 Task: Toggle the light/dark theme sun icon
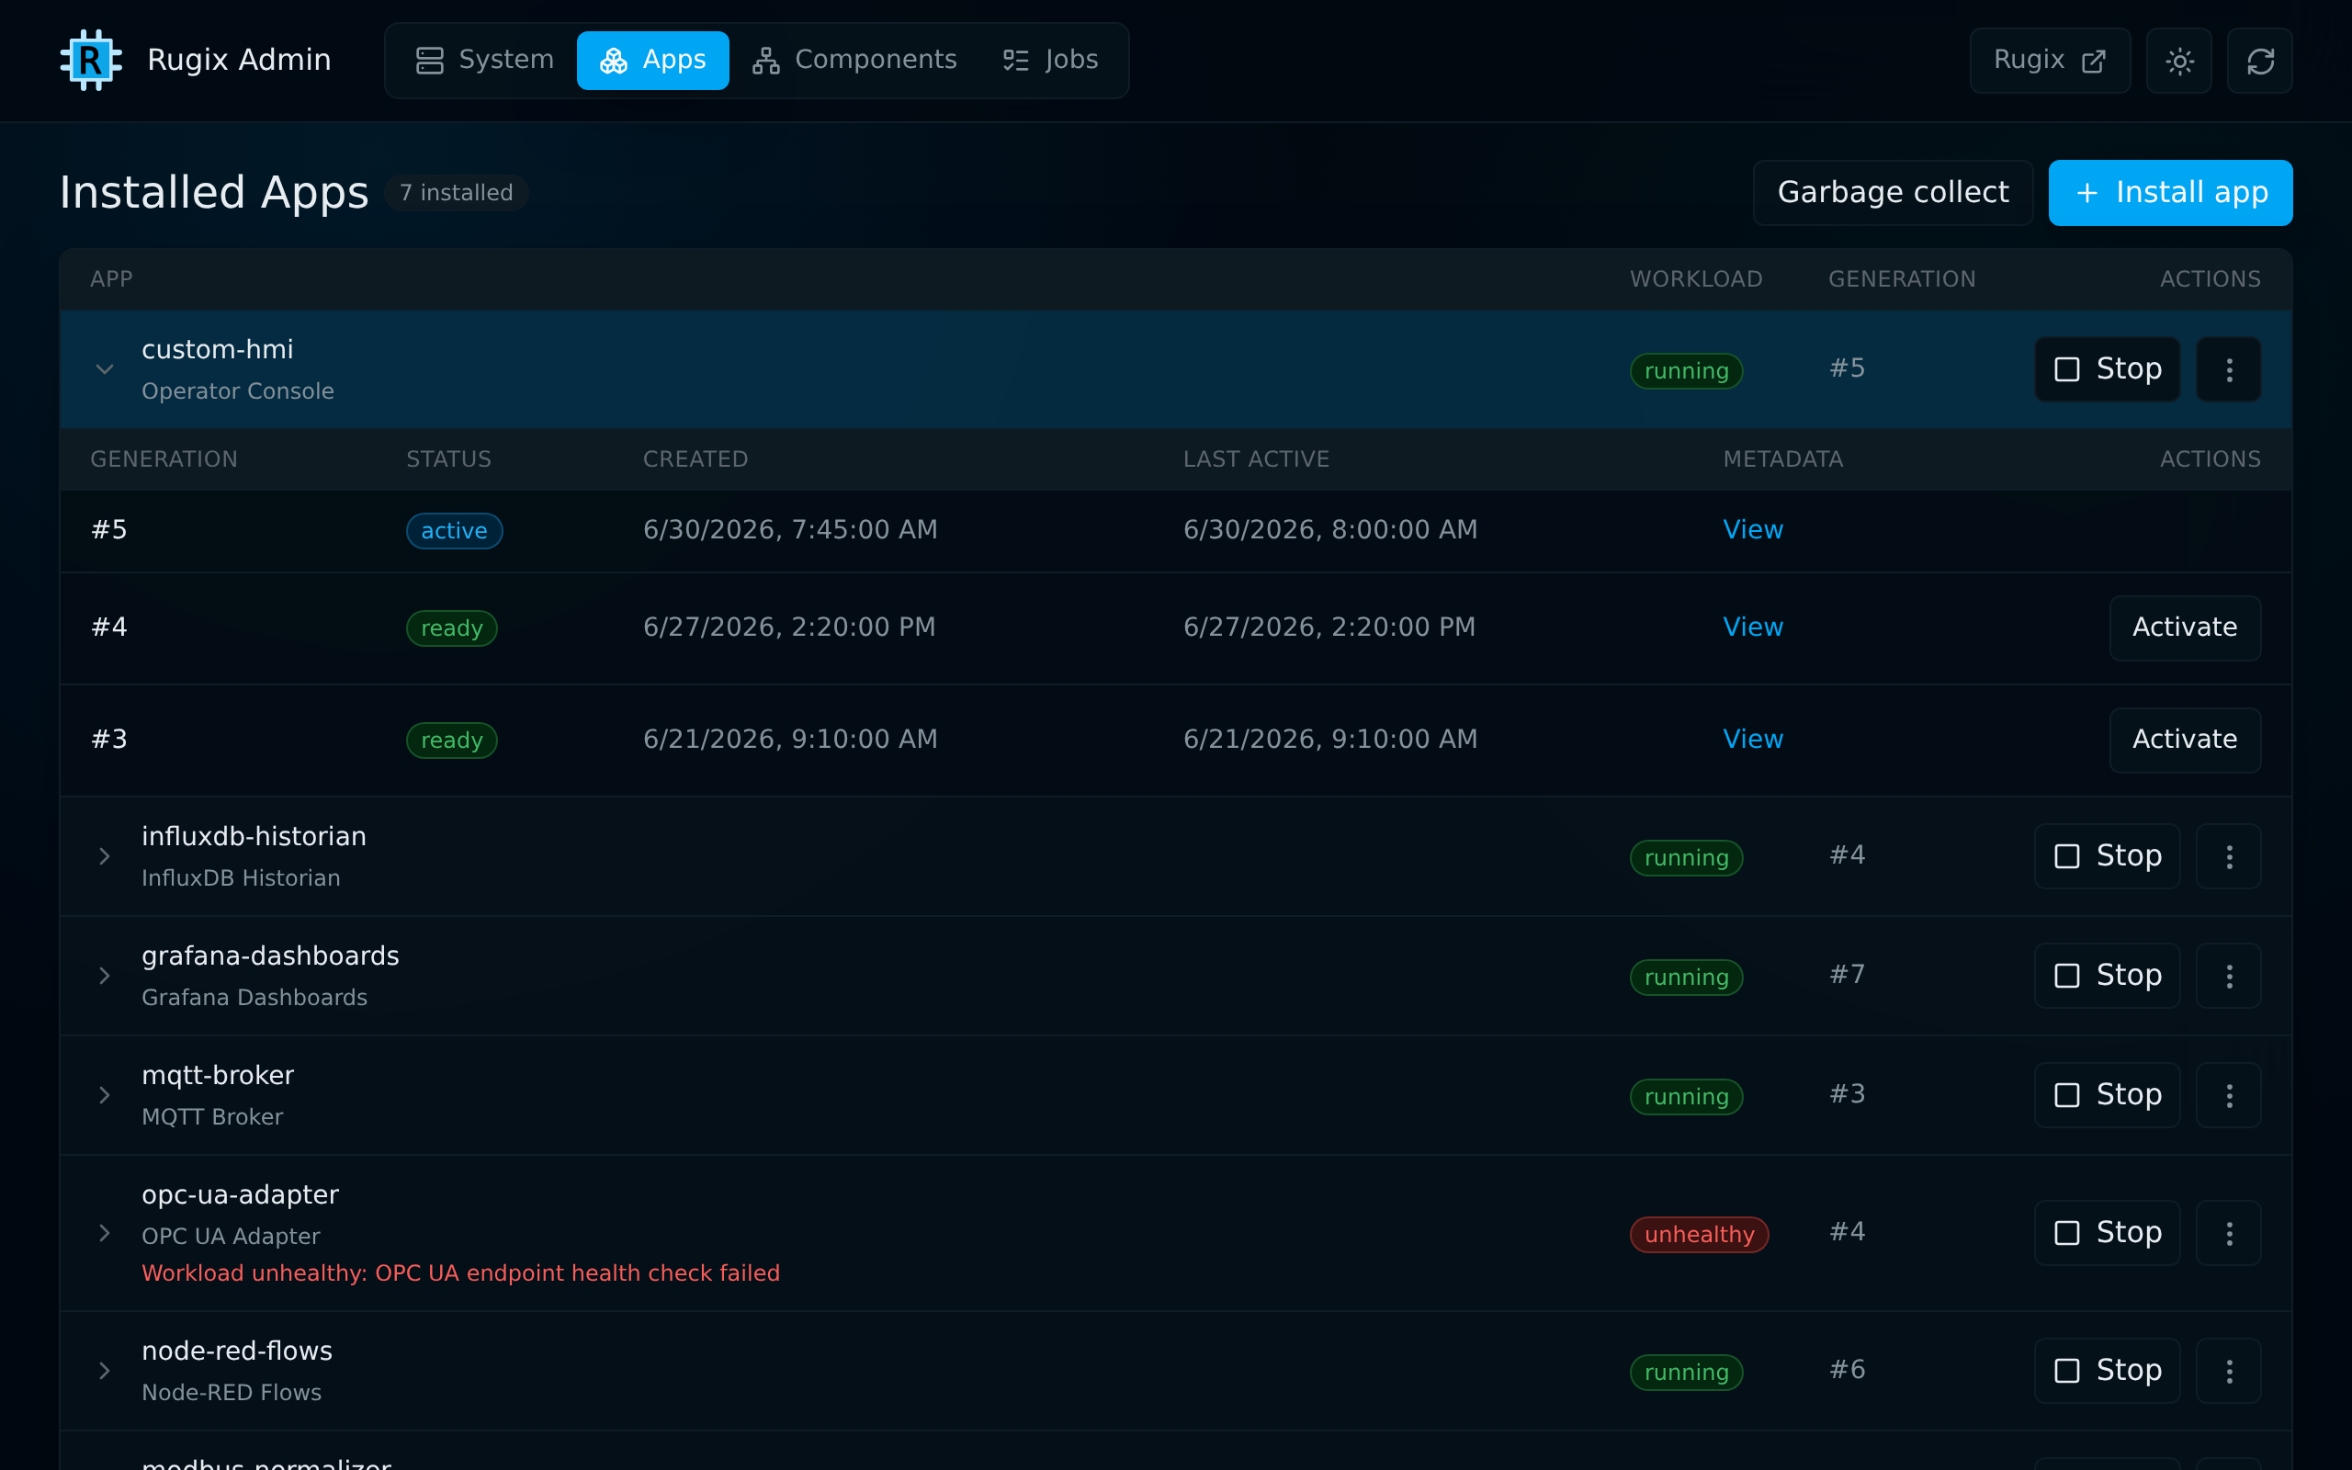click(x=2179, y=62)
